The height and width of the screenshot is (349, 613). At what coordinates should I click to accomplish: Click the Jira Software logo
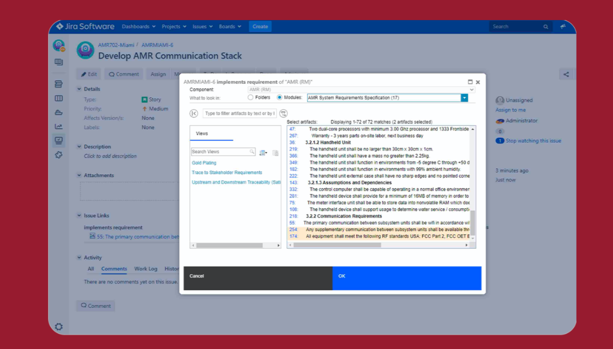click(85, 27)
